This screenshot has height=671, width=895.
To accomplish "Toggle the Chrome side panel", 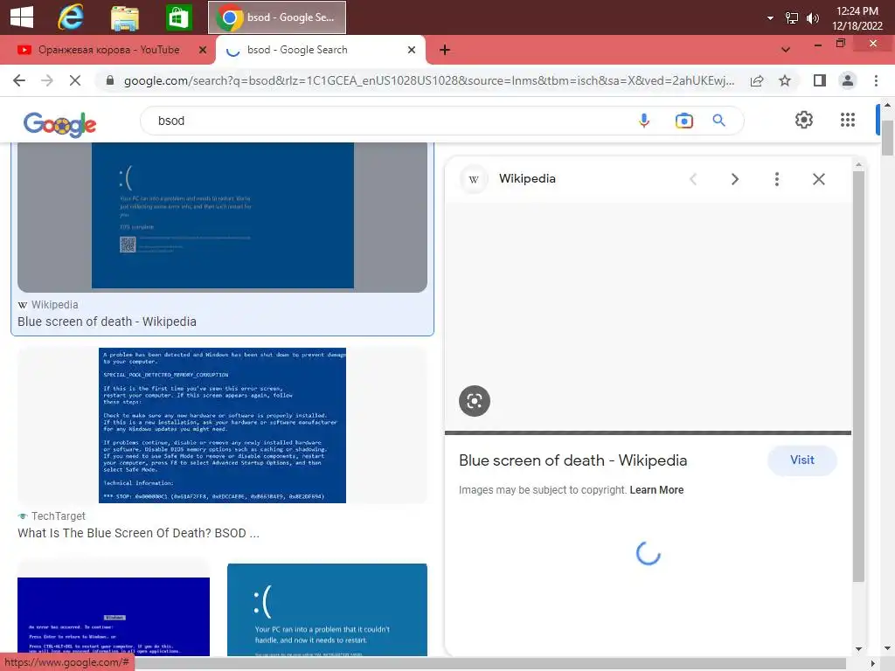I will [x=820, y=80].
